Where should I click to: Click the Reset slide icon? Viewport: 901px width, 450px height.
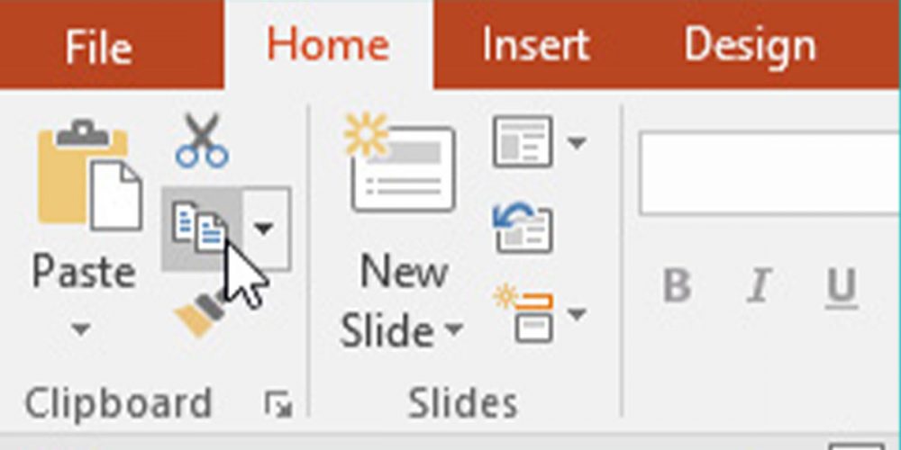(523, 229)
